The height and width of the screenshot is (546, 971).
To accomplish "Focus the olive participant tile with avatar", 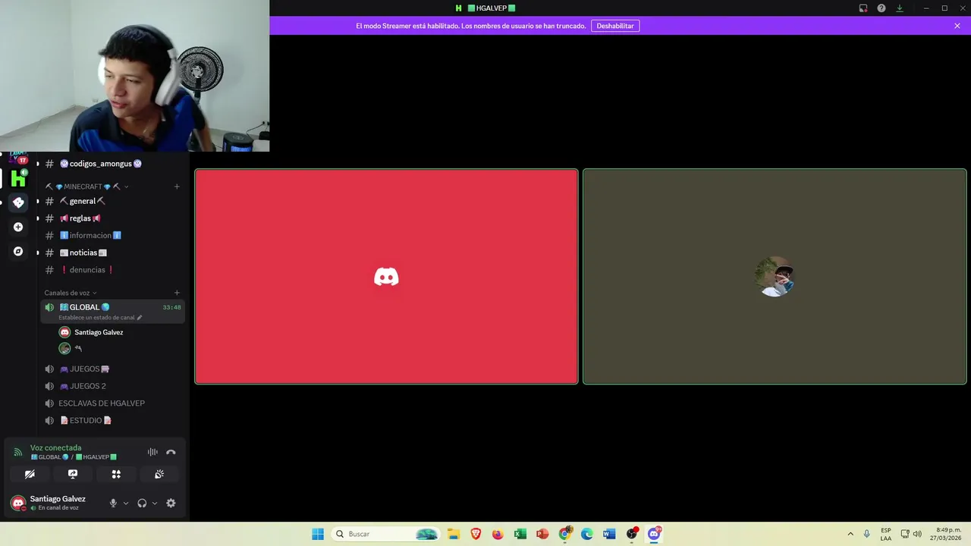I will click(x=775, y=277).
